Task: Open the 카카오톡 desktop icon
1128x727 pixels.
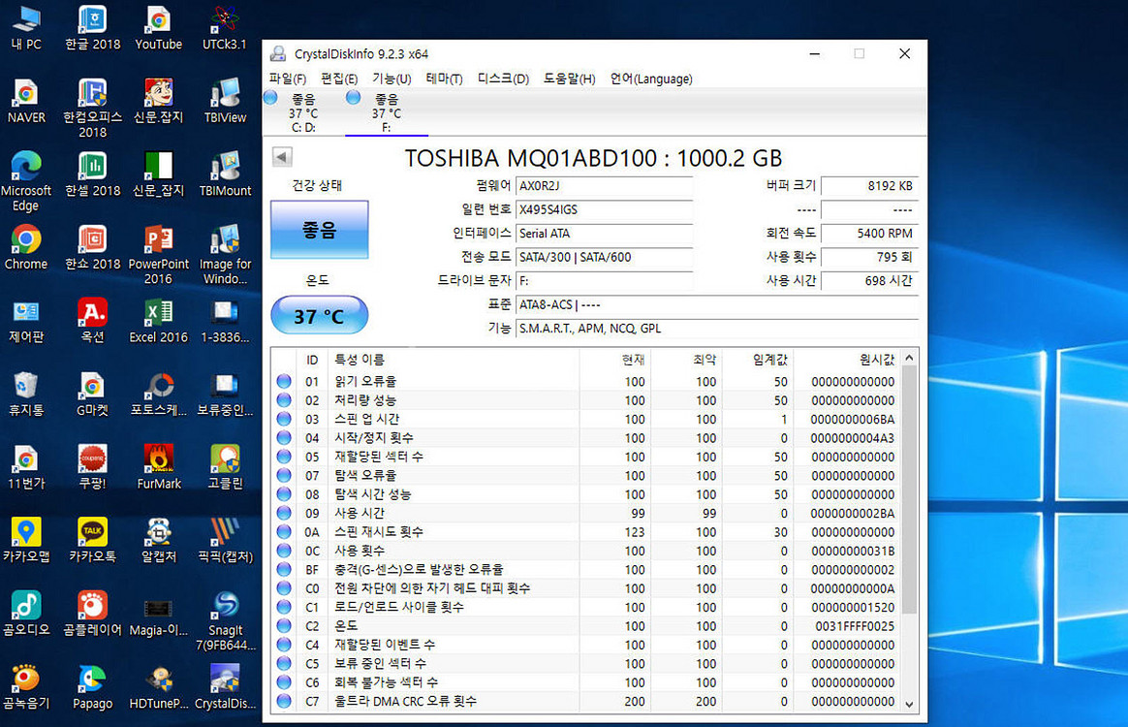Action: (x=93, y=541)
